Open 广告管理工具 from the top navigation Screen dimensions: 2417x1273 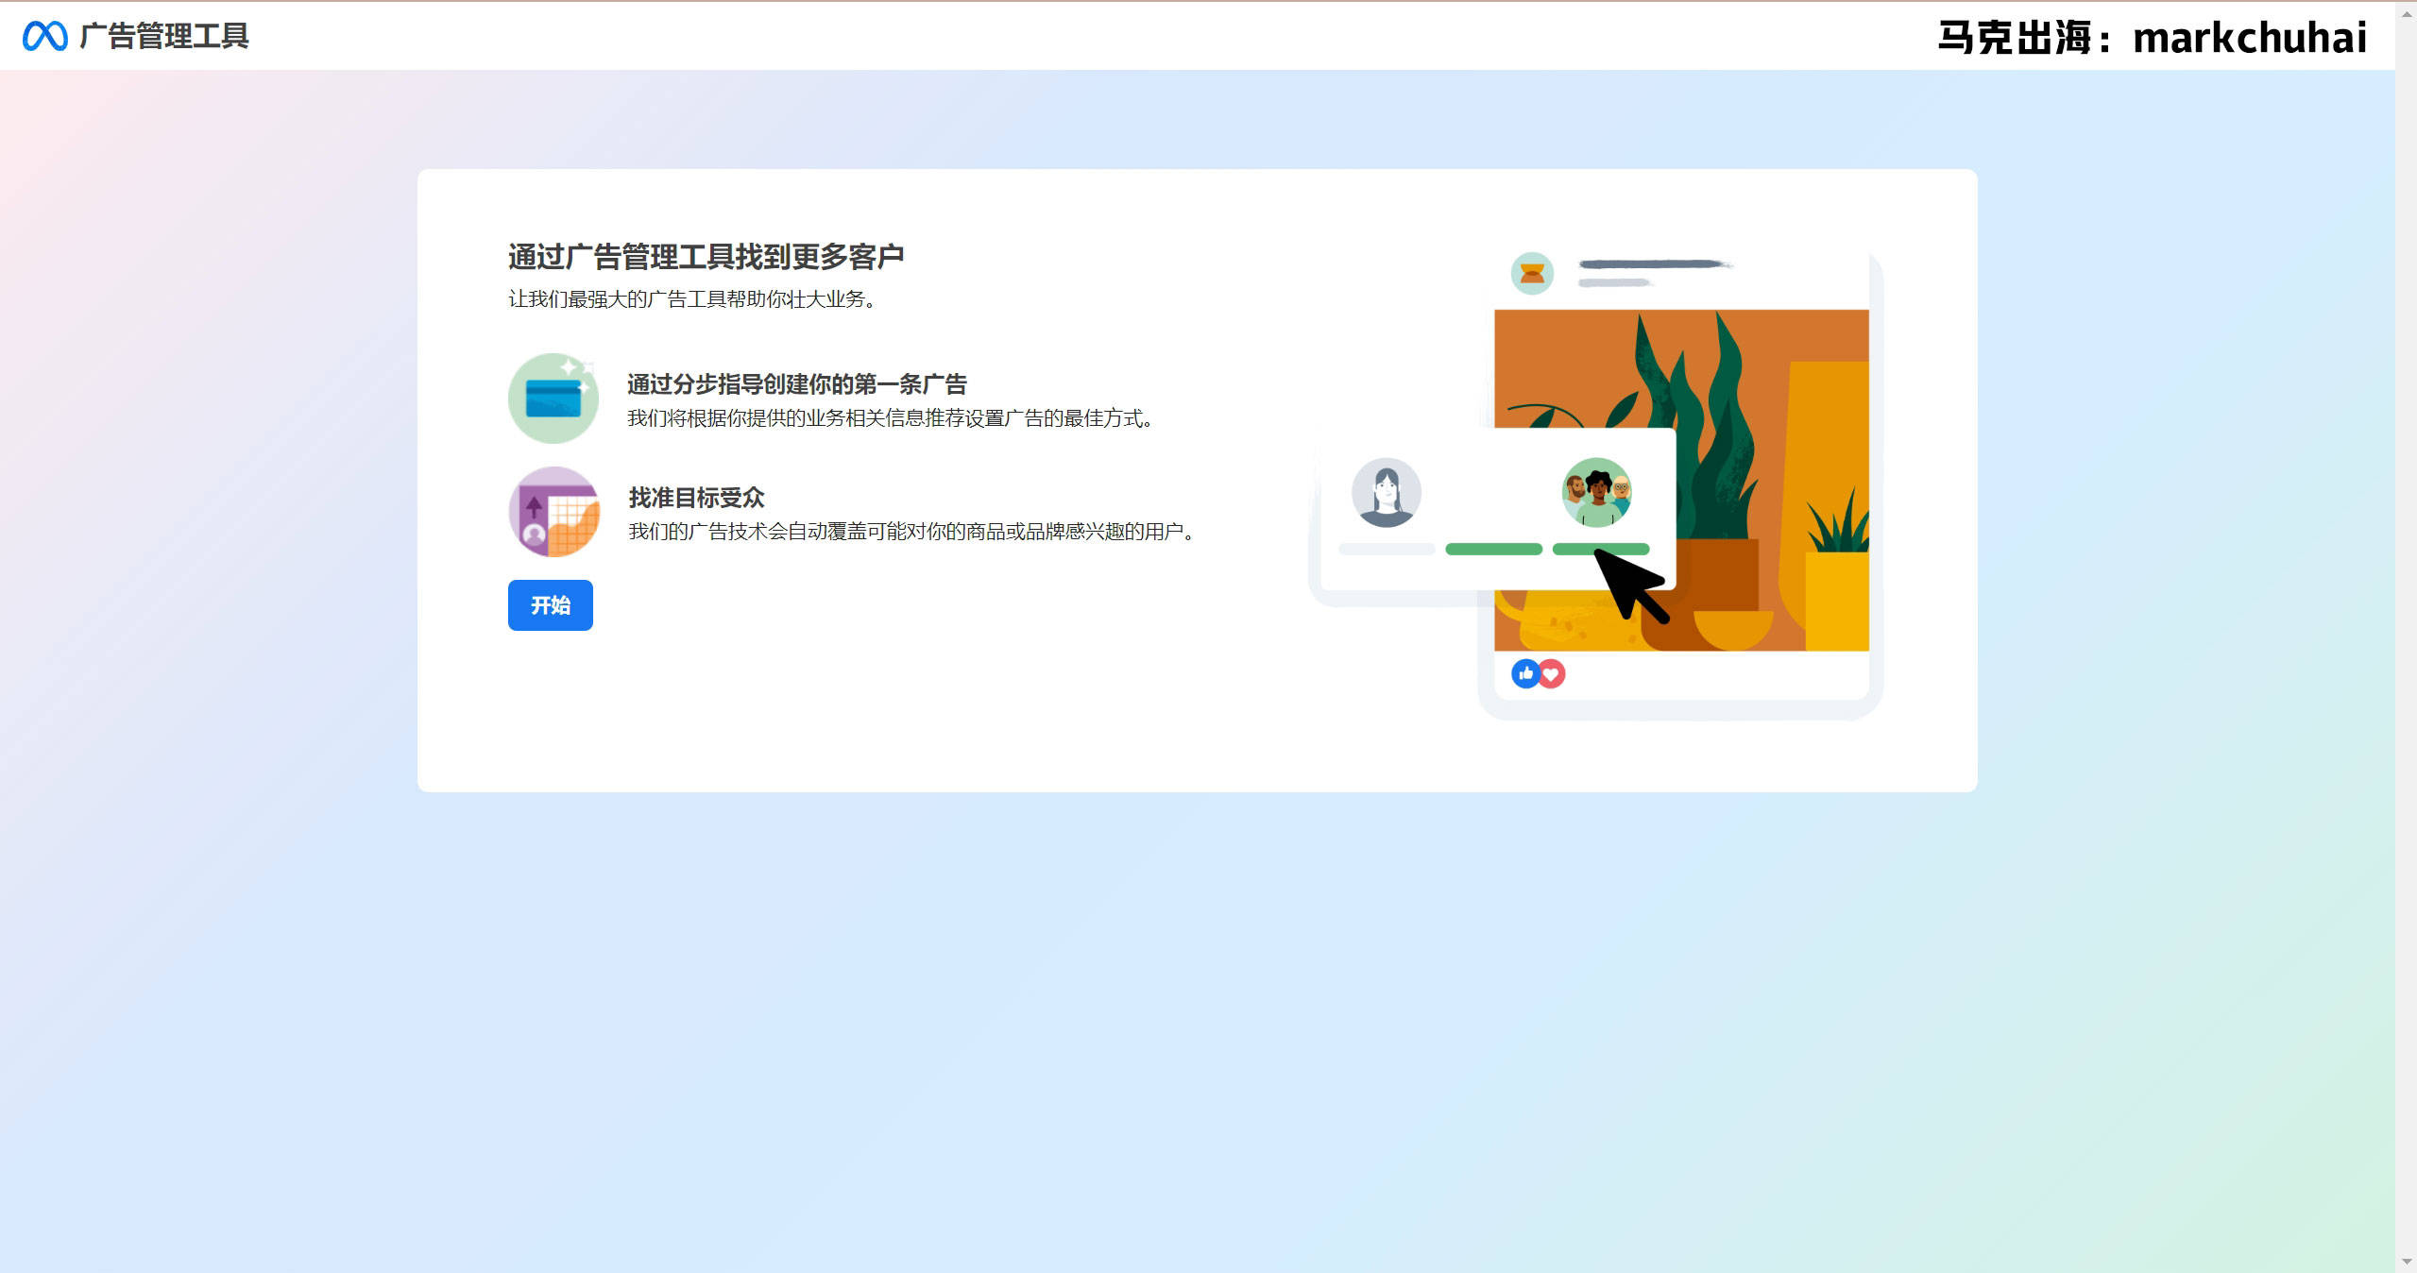[x=167, y=36]
